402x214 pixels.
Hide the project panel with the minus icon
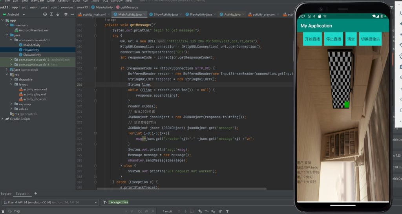(x=71, y=15)
